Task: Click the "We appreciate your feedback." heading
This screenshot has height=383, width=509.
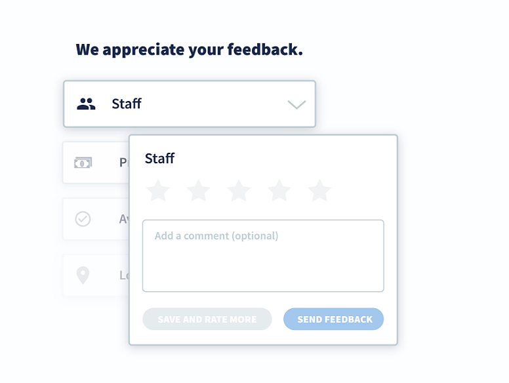Action: (189, 50)
